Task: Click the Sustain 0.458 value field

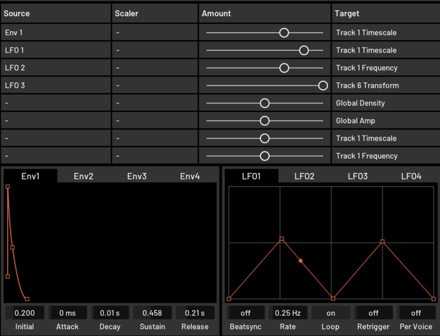Action: click(x=152, y=313)
